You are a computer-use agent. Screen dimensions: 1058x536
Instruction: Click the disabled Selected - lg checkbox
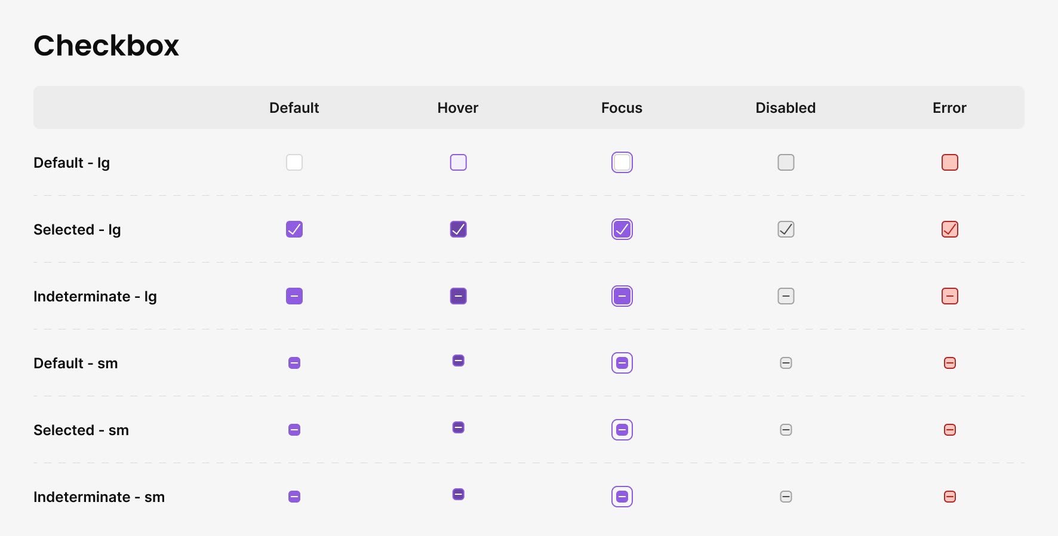pyautogui.click(x=786, y=229)
